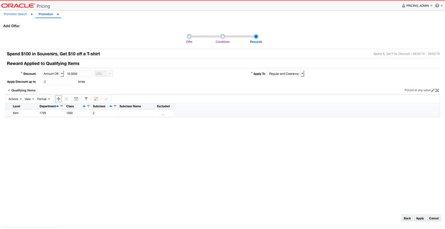This screenshot has height=229, width=445.
Task: Sort Department column ascending
Action: coord(58,106)
